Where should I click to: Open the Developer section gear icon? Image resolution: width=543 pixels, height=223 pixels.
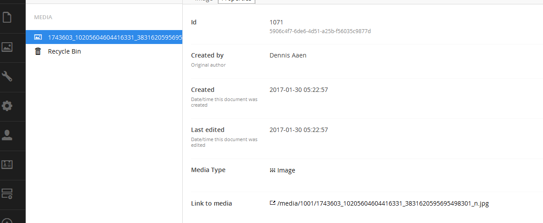pos(7,106)
